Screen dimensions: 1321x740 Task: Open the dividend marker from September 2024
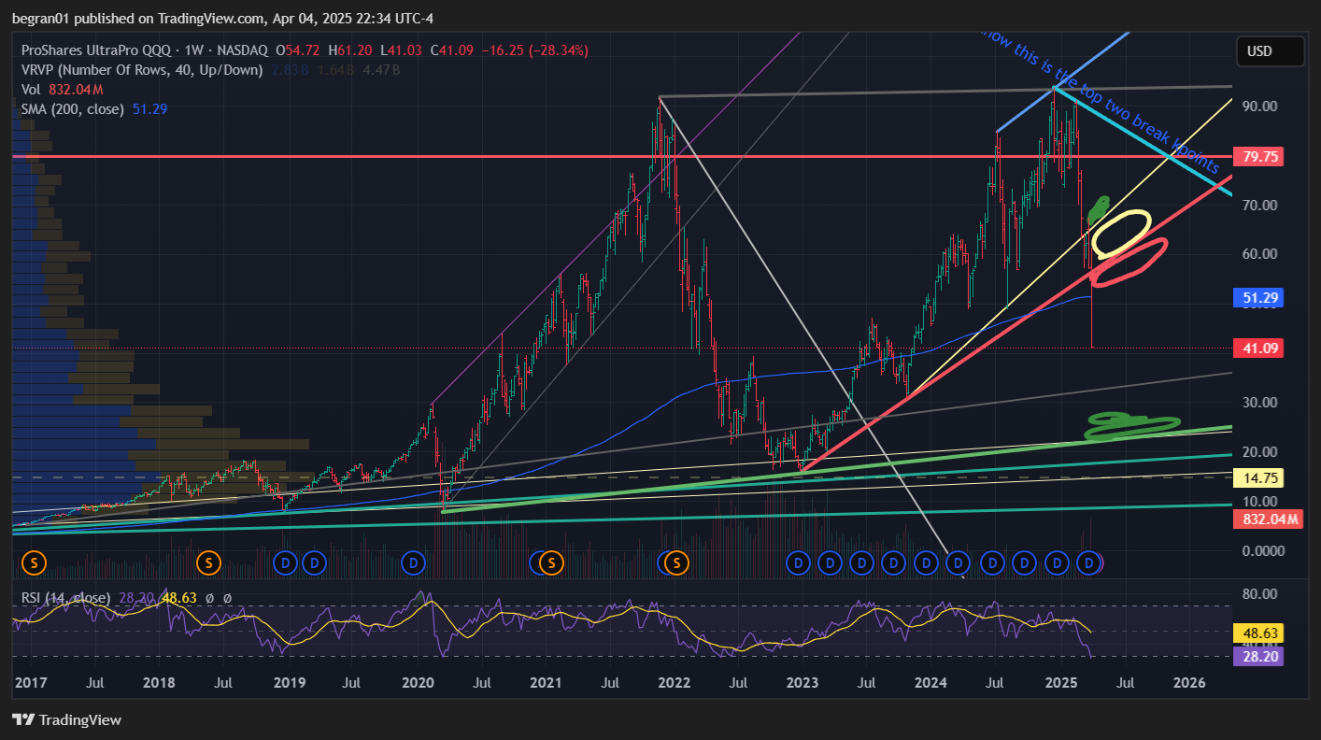1024,562
